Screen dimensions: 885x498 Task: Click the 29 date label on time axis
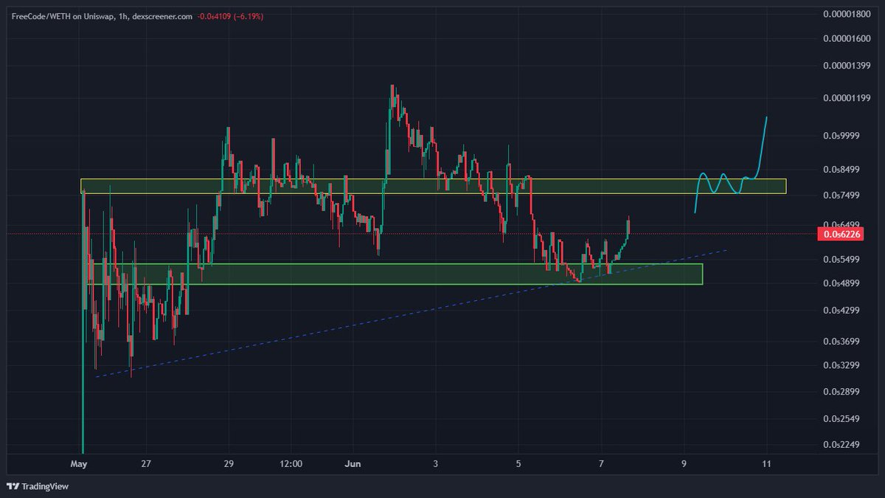229,464
